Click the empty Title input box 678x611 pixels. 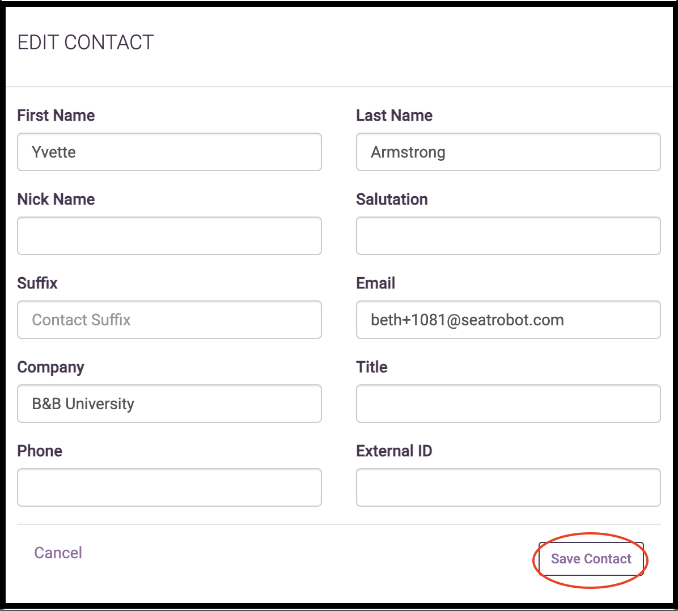[x=508, y=404]
